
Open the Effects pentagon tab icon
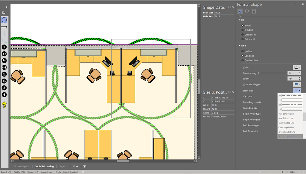click(x=247, y=12)
